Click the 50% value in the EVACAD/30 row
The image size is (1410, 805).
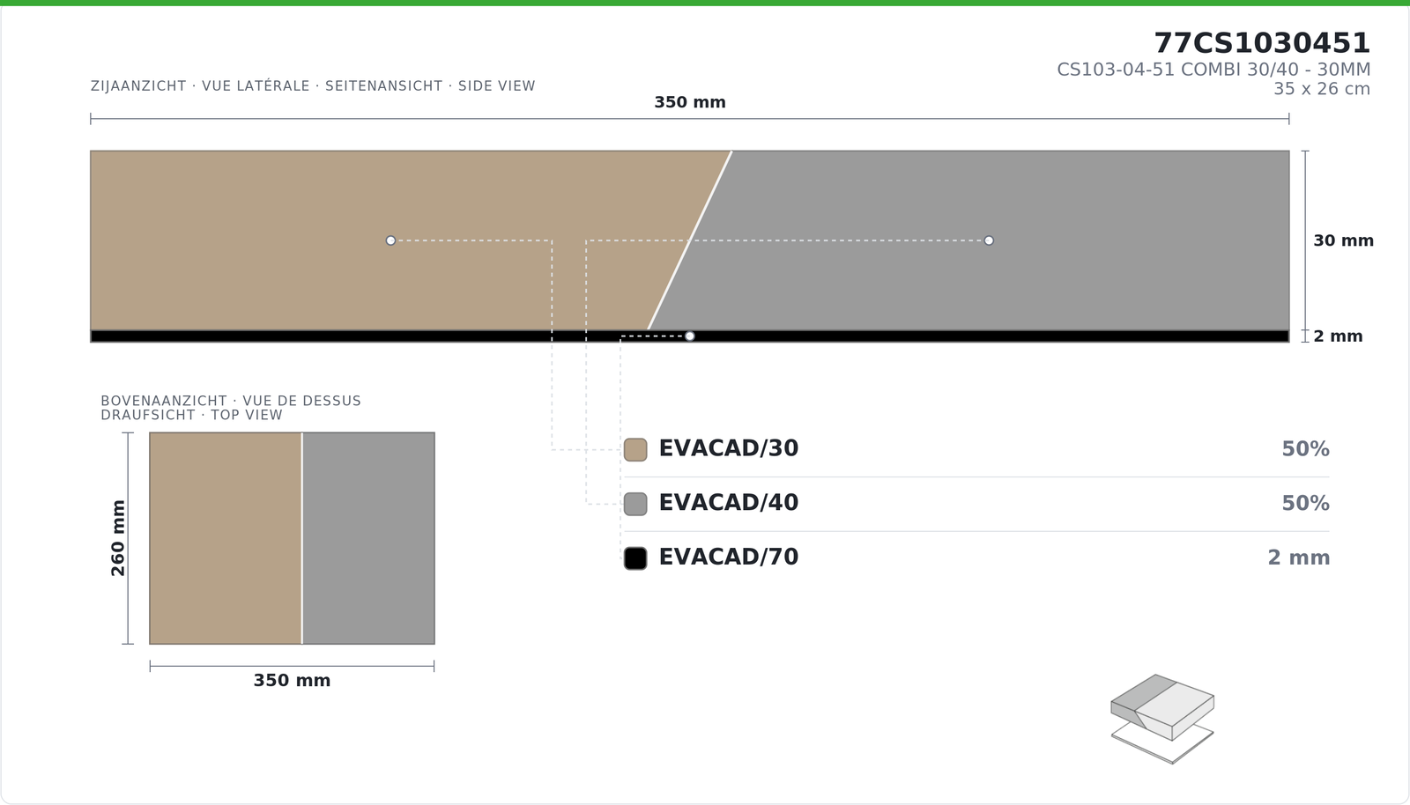click(x=1305, y=449)
